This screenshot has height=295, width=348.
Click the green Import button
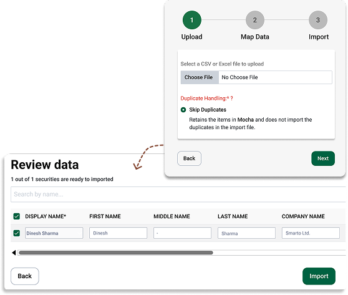pos(319,276)
